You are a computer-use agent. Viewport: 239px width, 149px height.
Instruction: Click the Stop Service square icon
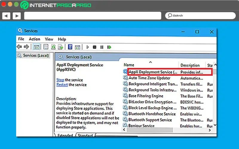coord(94,47)
